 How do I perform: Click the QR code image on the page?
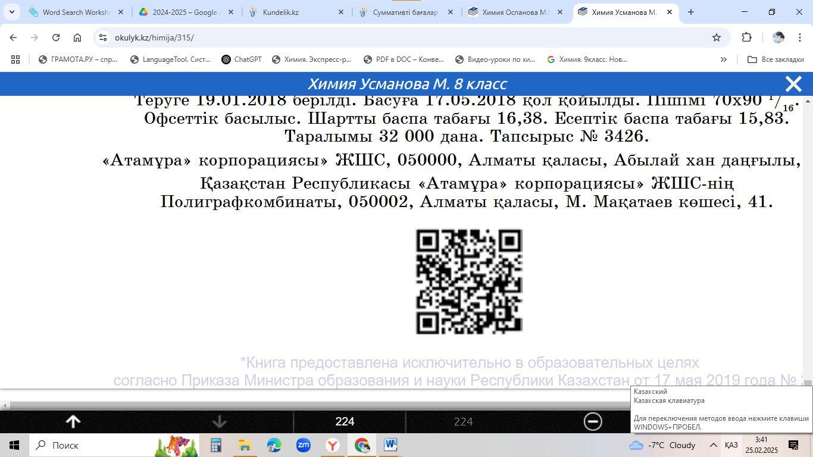tap(469, 281)
